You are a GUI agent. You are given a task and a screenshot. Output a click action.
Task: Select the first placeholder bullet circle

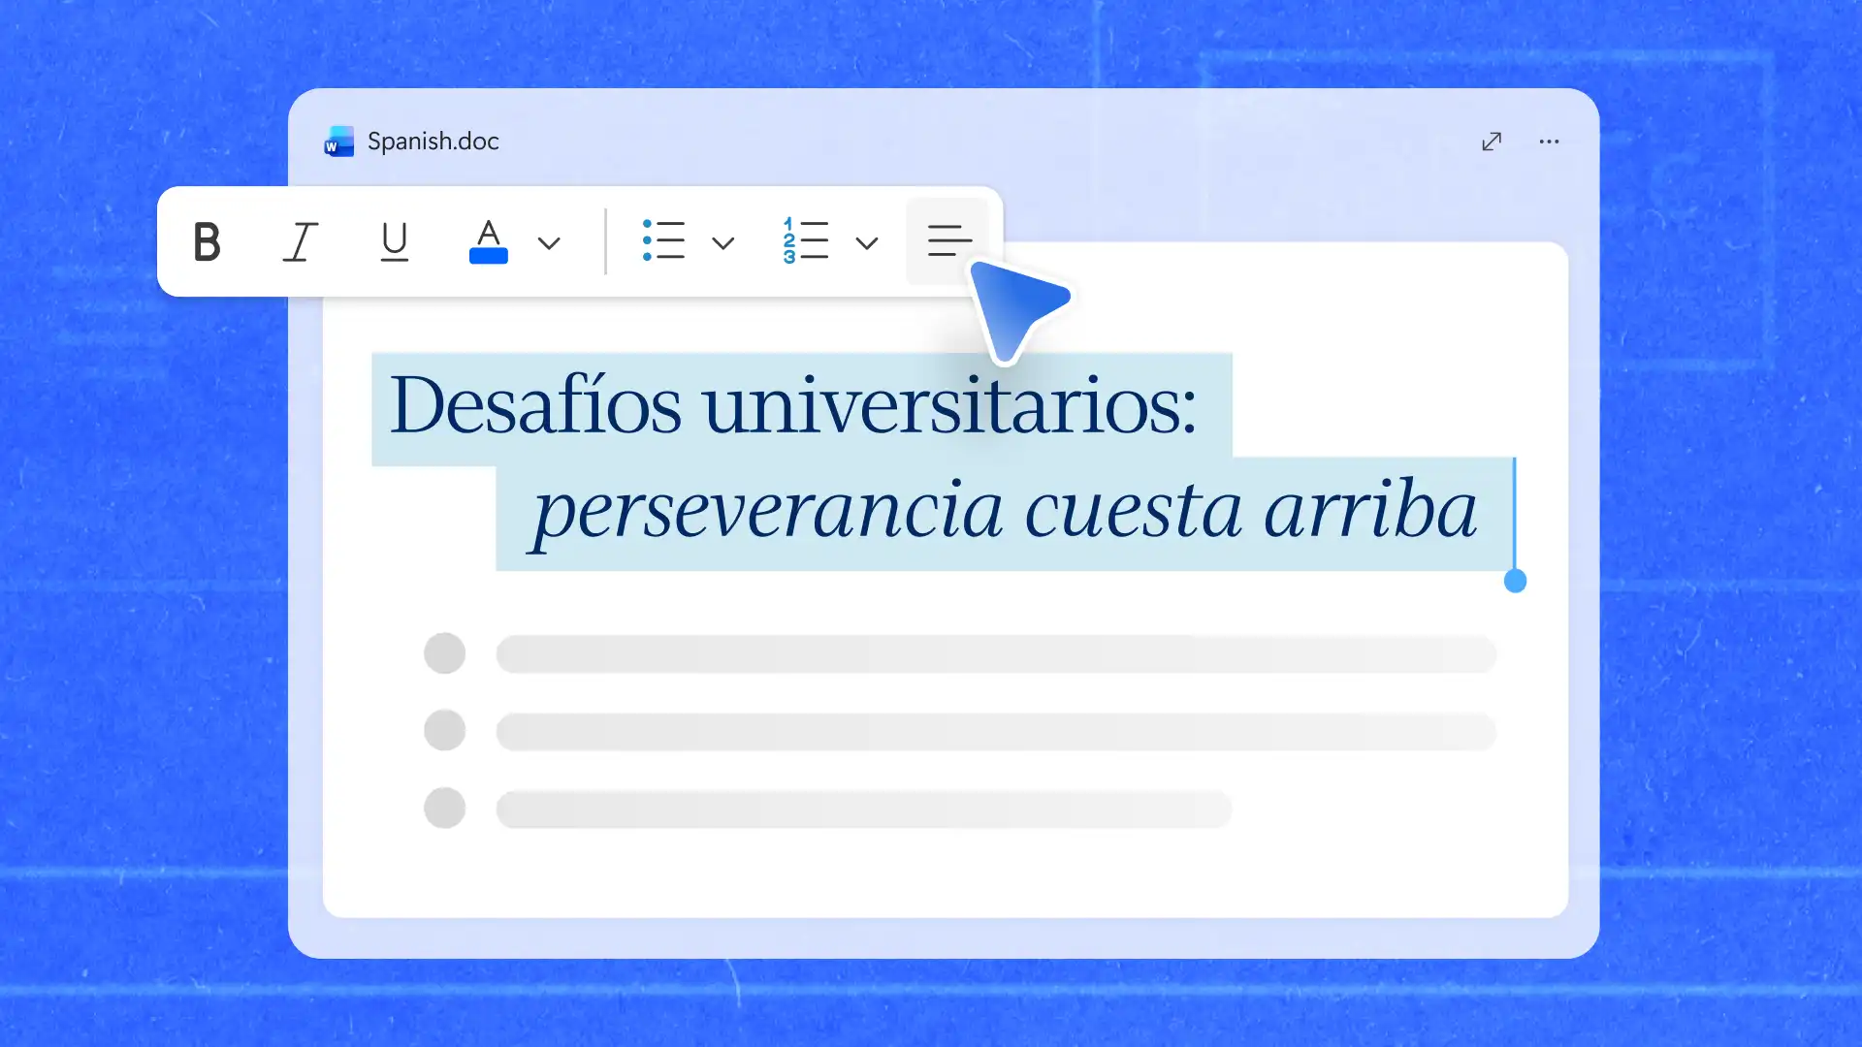(444, 653)
